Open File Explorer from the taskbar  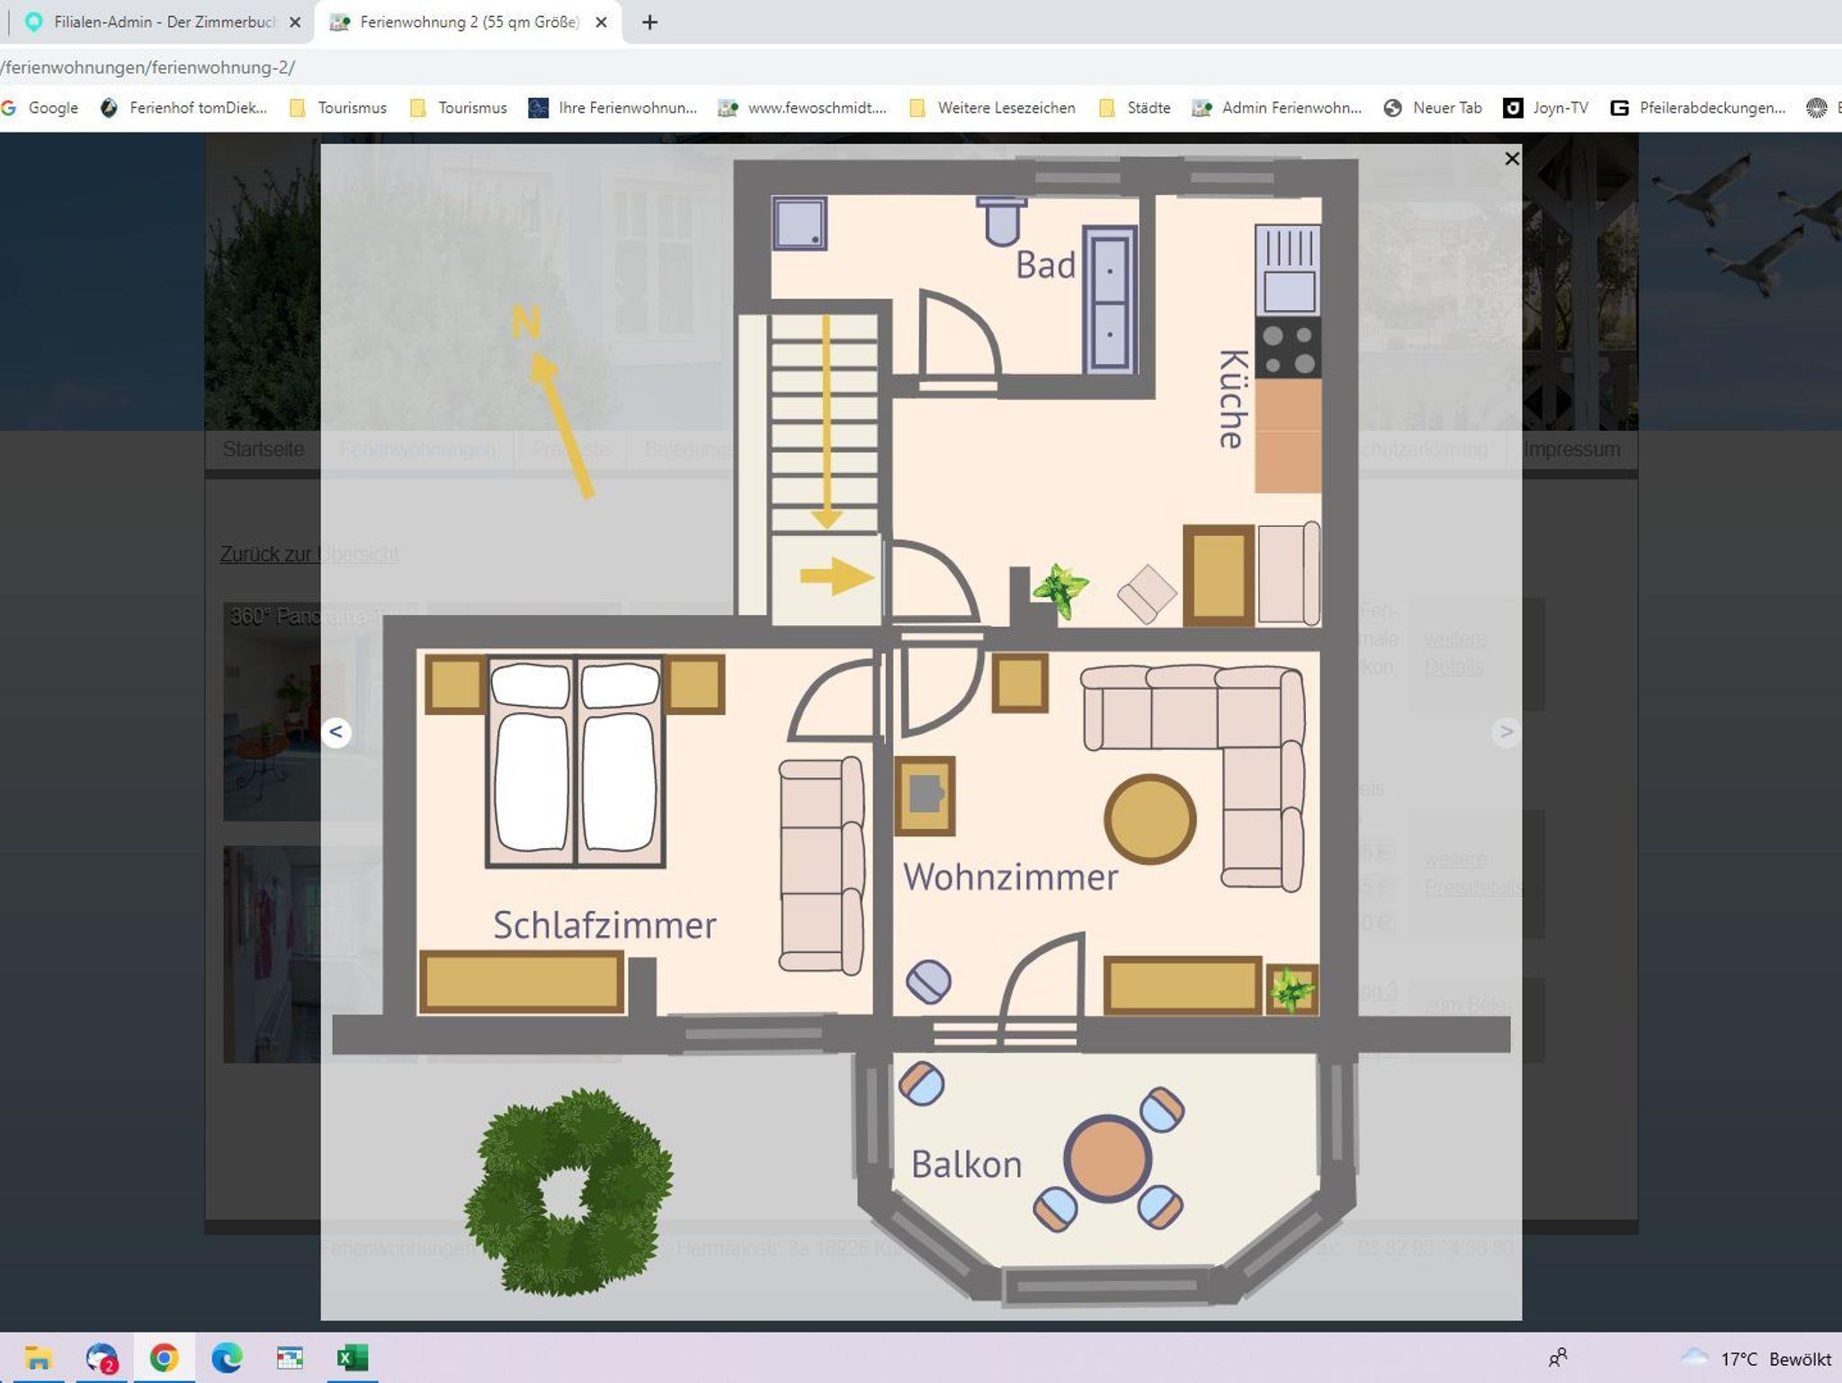pyautogui.click(x=38, y=1358)
